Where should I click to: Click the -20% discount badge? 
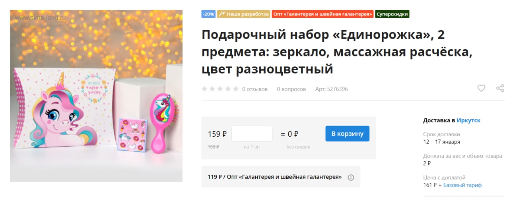208,14
